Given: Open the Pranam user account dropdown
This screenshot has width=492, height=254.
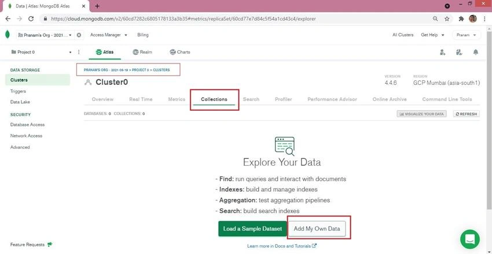Looking at the screenshot, I should click(x=467, y=35).
